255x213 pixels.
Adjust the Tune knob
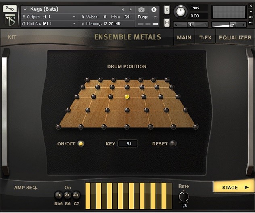tap(180, 12)
